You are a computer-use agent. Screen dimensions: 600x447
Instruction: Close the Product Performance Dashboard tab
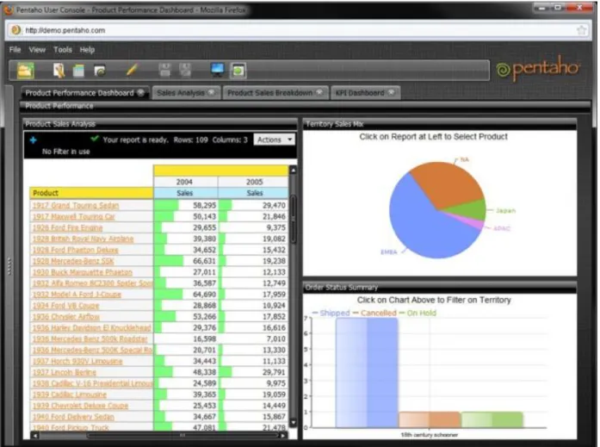click(140, 93)
